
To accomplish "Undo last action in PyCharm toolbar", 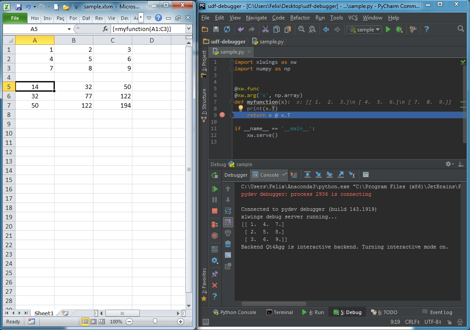I will (241, 29).
